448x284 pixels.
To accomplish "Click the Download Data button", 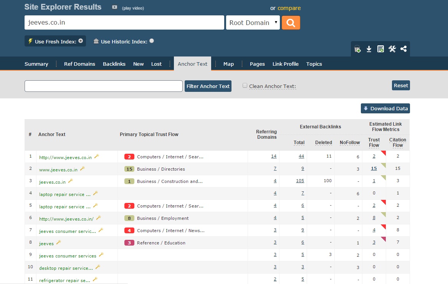I will tap(385, 108).
